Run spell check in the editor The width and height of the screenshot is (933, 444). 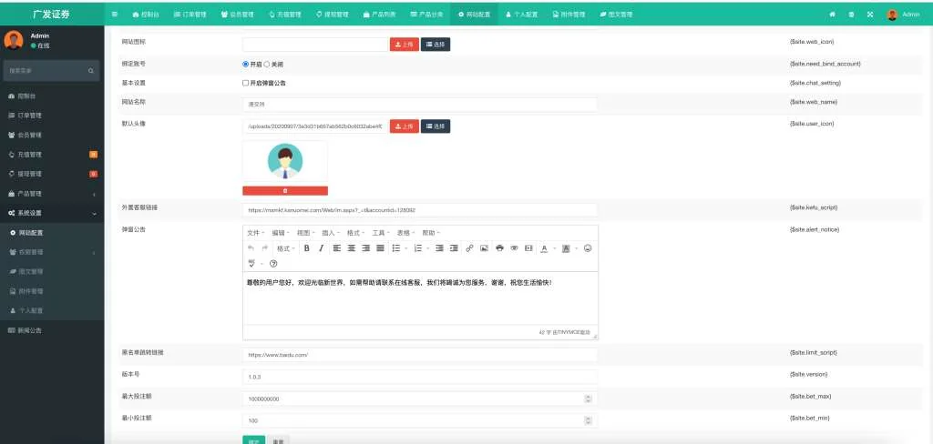[251, 263]
